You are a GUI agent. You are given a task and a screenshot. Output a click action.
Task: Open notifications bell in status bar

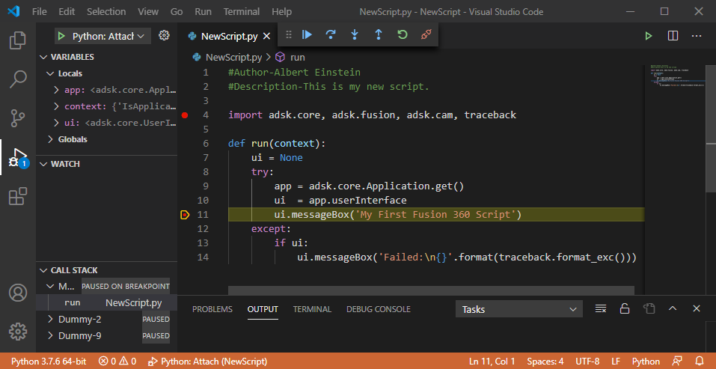tap(699, 362)
